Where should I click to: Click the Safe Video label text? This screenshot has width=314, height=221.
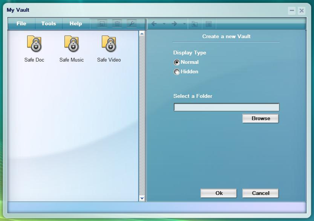click(x=109, y=60)
